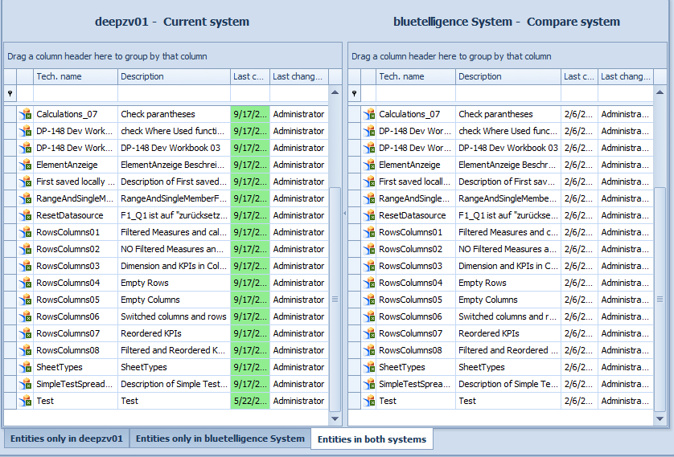Switch to Entities only in deepzv01 tab

pyautogui.click(x=66, y=439)
